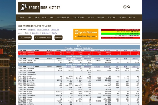
Task: Click the Clear Changes button
Action: point(25,38)
